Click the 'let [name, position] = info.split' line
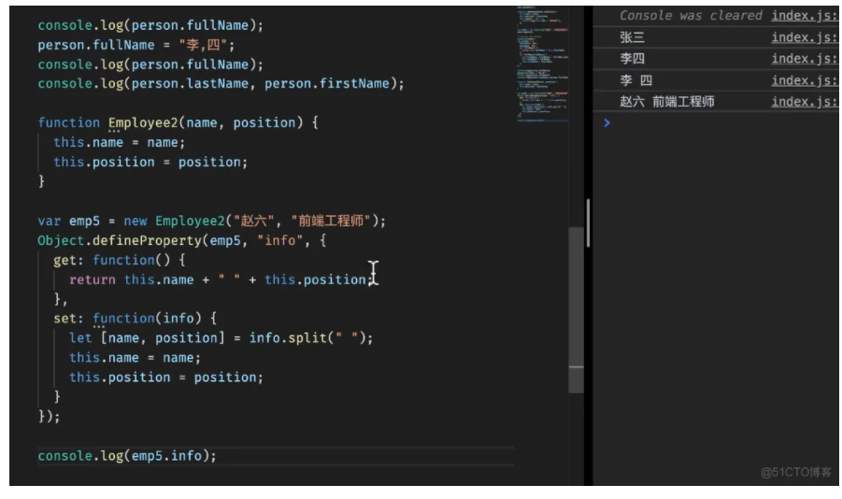The width and height of the screenshot is (842, 499). pos(221,338)
